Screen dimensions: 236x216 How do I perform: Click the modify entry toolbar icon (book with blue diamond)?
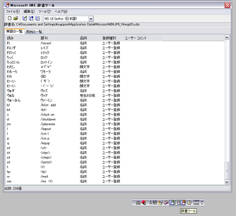click(31, 18)
